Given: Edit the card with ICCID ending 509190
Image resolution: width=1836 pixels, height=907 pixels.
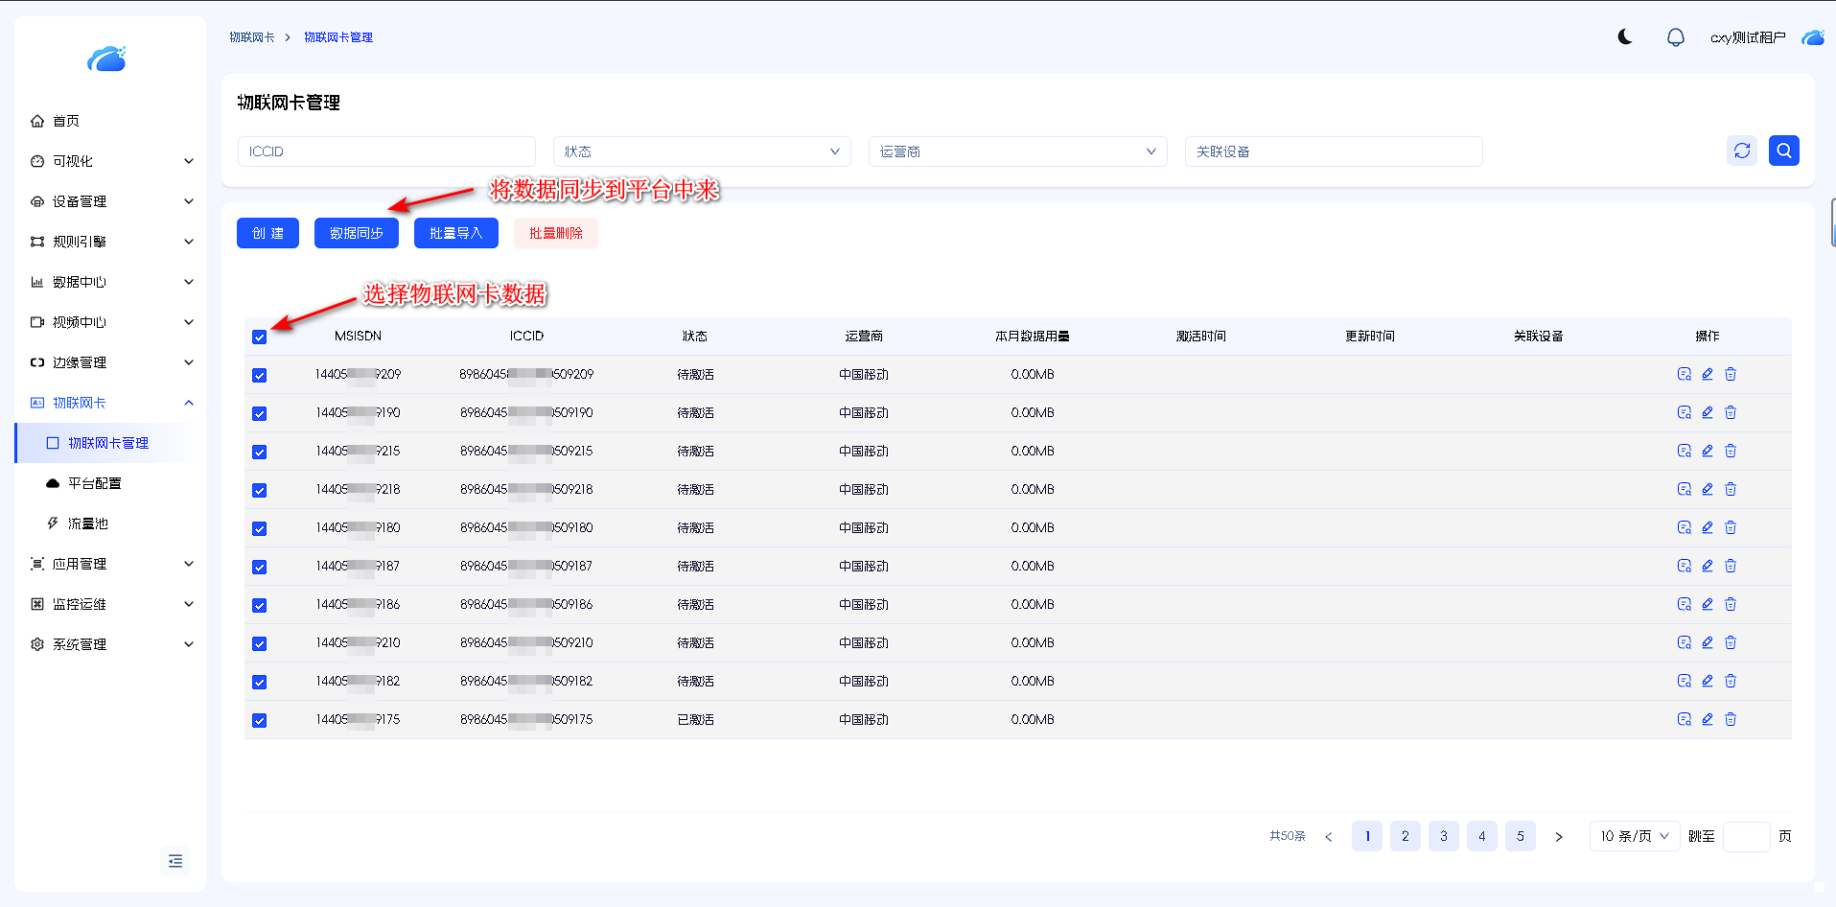Looking at the screenshot, I should point(1708,412).
